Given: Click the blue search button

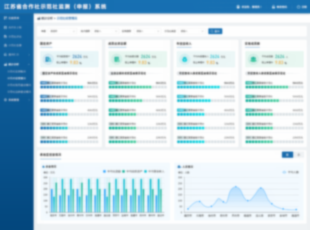Looking at the screenshot, I should coord(215,31).
